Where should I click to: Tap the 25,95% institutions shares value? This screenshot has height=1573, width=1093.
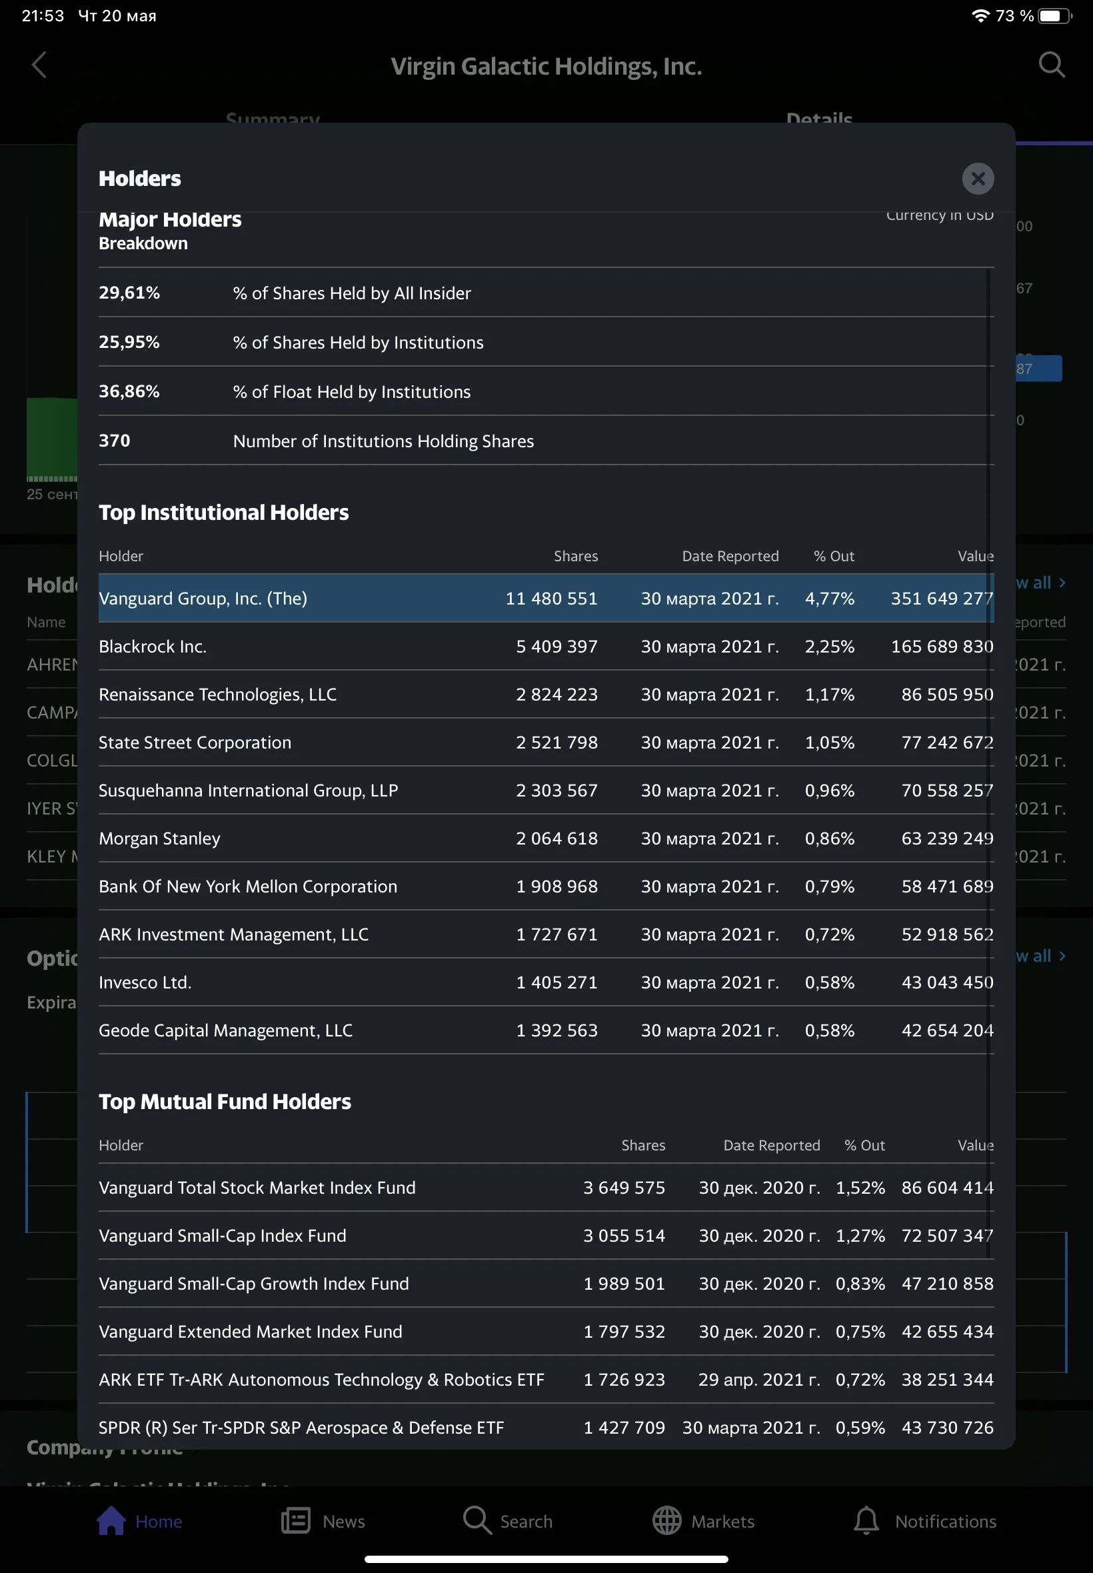pos(129,343)
